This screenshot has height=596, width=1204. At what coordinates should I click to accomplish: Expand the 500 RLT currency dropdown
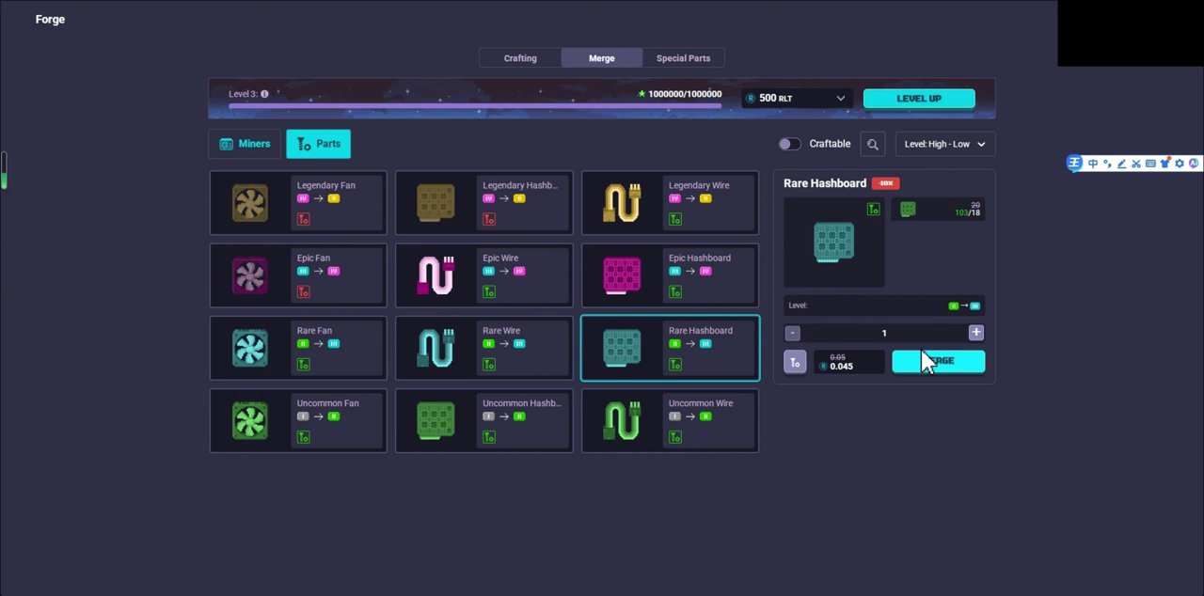click(x=798, y=98)
